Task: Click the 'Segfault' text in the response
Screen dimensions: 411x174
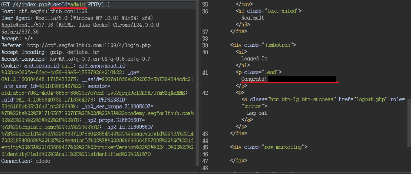Action: click(253, 18)
